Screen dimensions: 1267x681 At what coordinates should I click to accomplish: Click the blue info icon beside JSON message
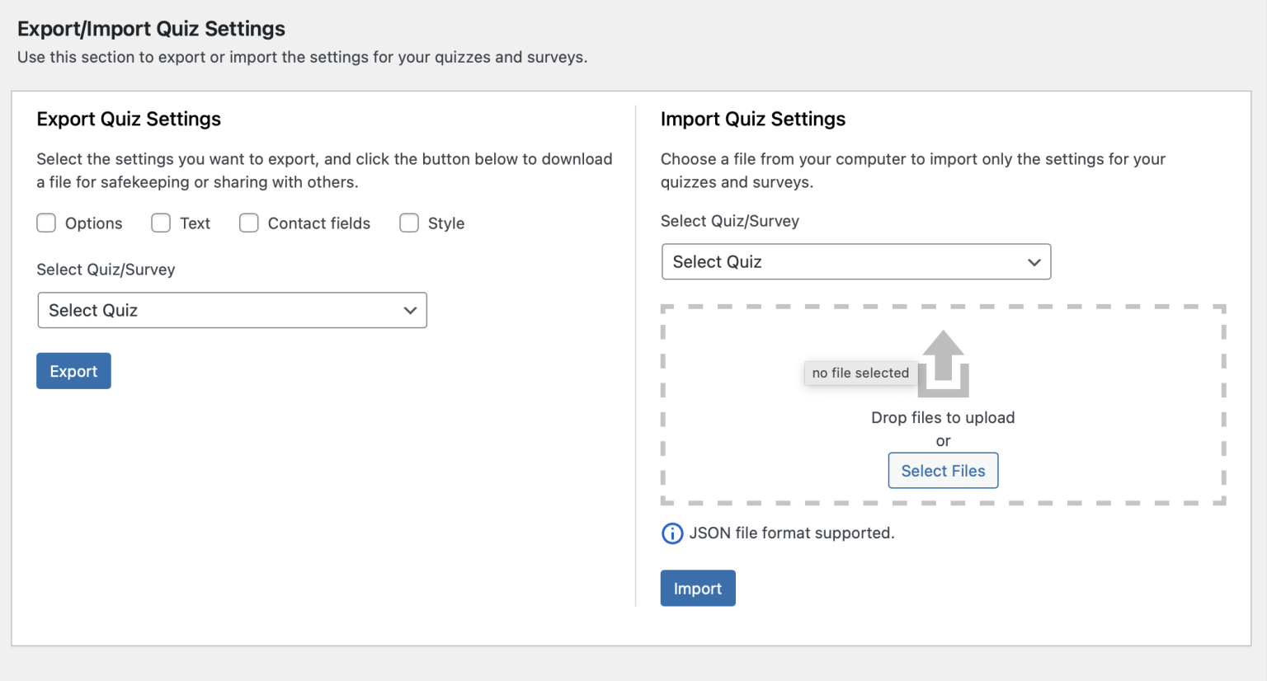(x=672, y=533)
